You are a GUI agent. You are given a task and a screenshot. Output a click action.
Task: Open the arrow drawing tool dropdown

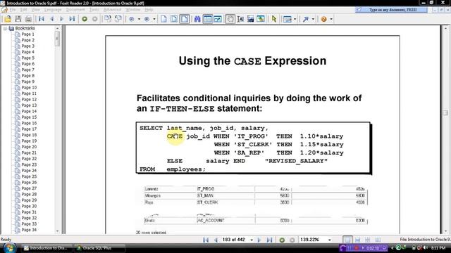[313, 19]
